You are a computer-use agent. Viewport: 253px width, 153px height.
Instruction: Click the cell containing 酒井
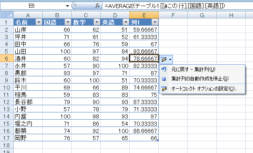(28, 58)
